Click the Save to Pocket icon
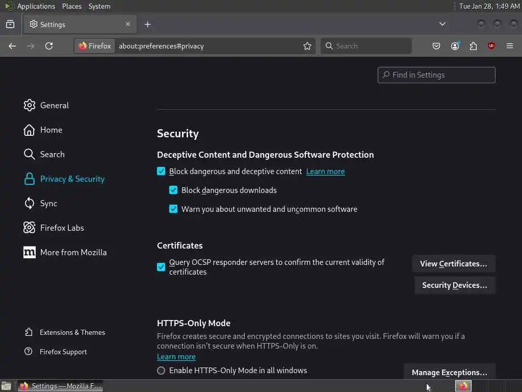 click(436, 46)
